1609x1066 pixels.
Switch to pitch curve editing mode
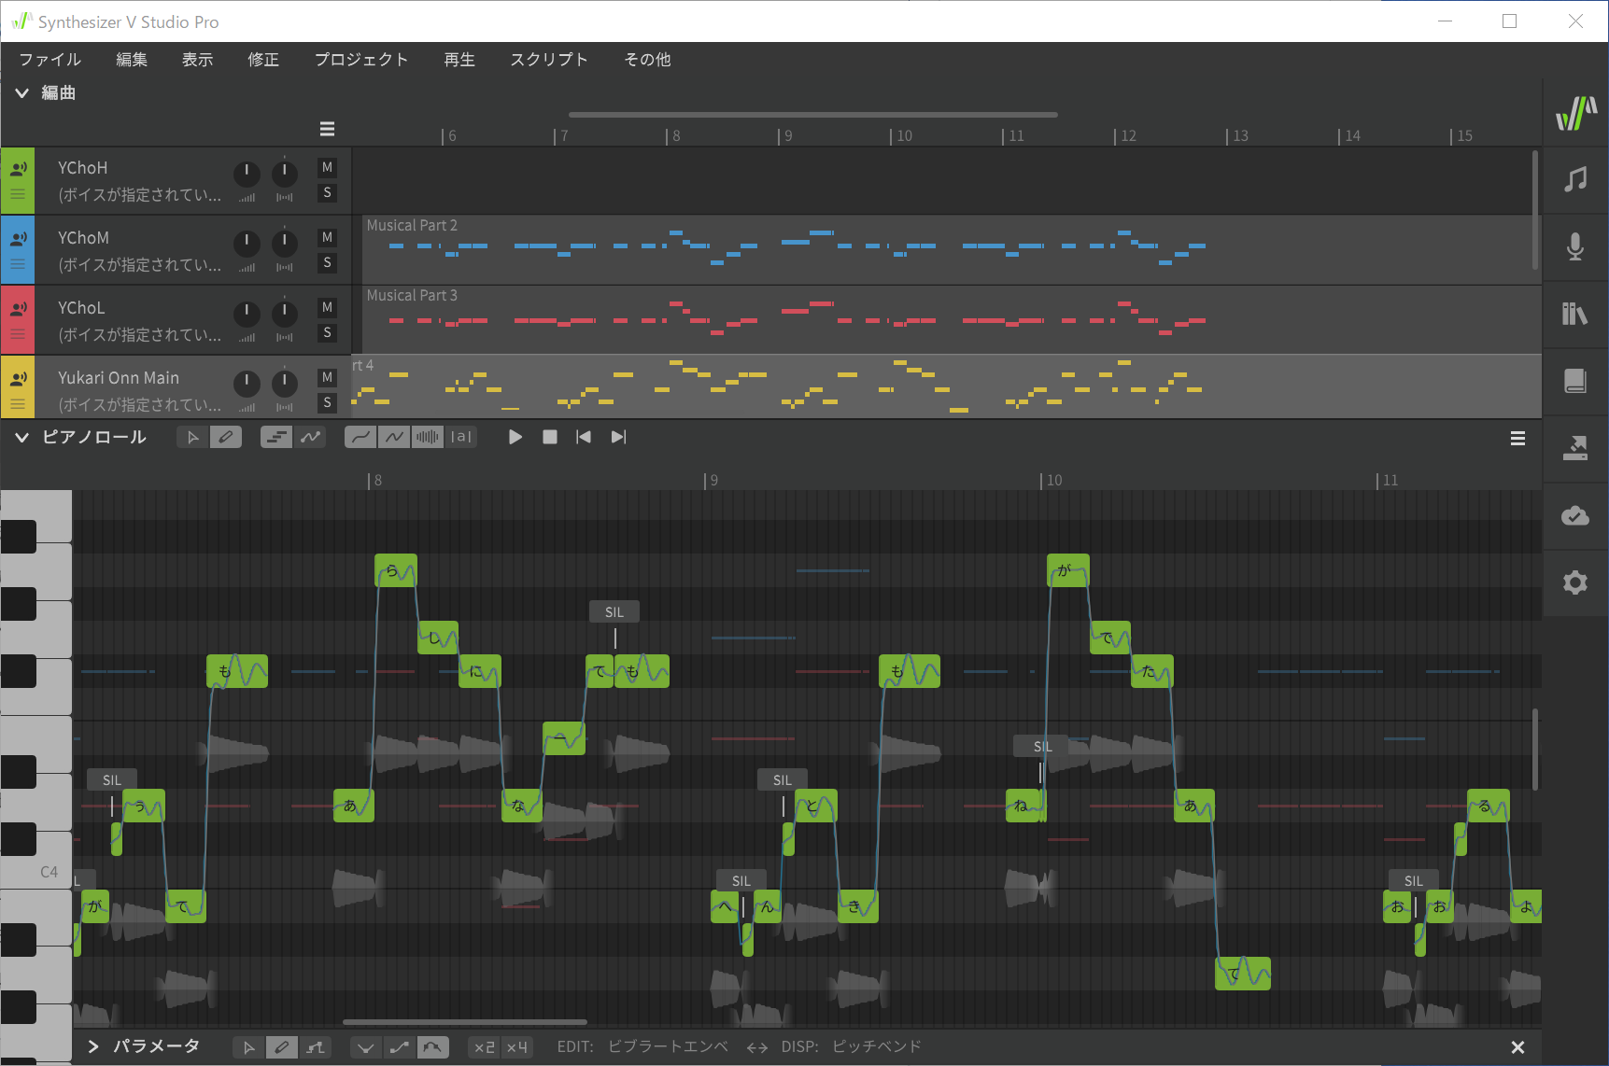(310, 437)
